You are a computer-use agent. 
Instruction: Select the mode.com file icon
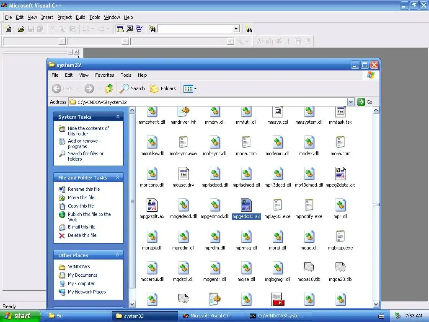[246, 142]
